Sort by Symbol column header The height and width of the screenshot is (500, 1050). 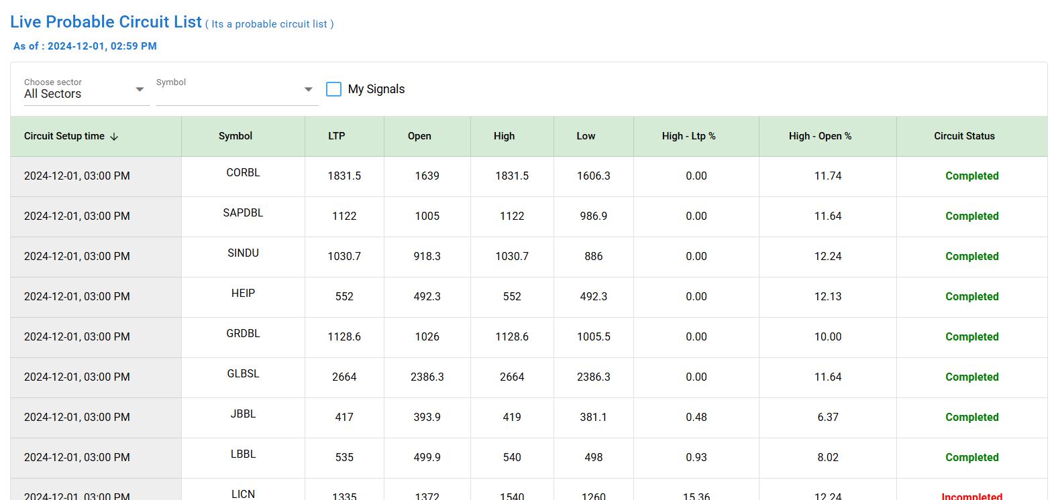tap(235, 136)
